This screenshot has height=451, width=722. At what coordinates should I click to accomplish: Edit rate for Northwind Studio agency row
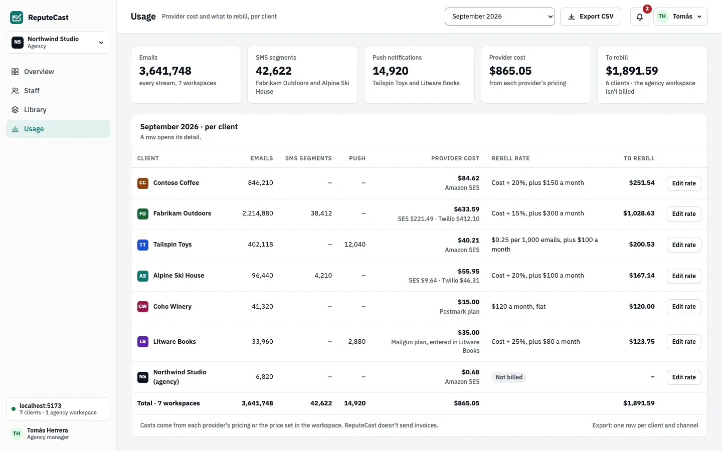[684, 377]
